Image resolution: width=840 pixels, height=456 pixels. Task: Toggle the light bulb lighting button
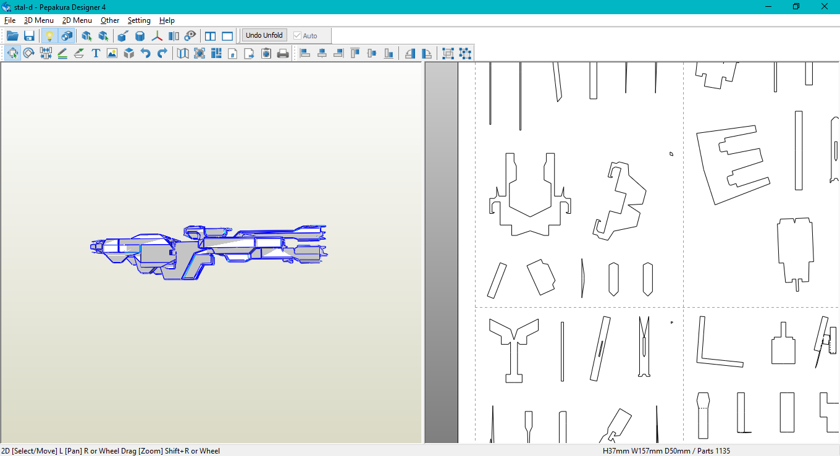click(x=50, y=36)
